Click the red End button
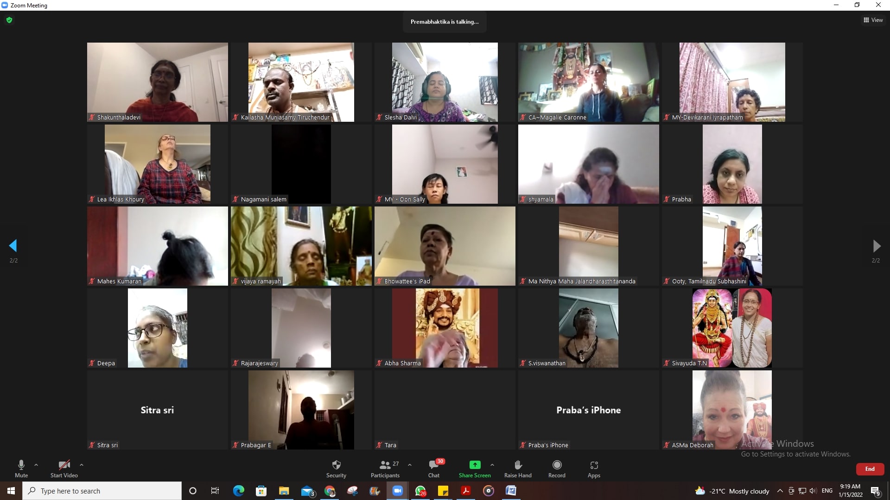Screen dimensions: 890x500 tap(870, 469)
